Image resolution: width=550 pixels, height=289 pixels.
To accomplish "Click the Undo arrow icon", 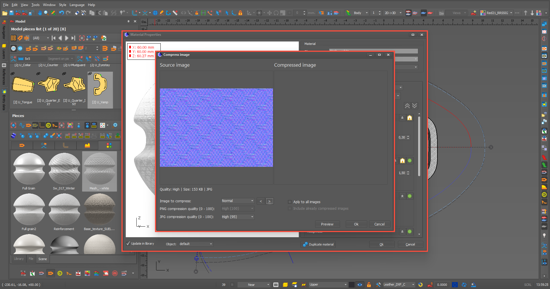I will 61,13.
